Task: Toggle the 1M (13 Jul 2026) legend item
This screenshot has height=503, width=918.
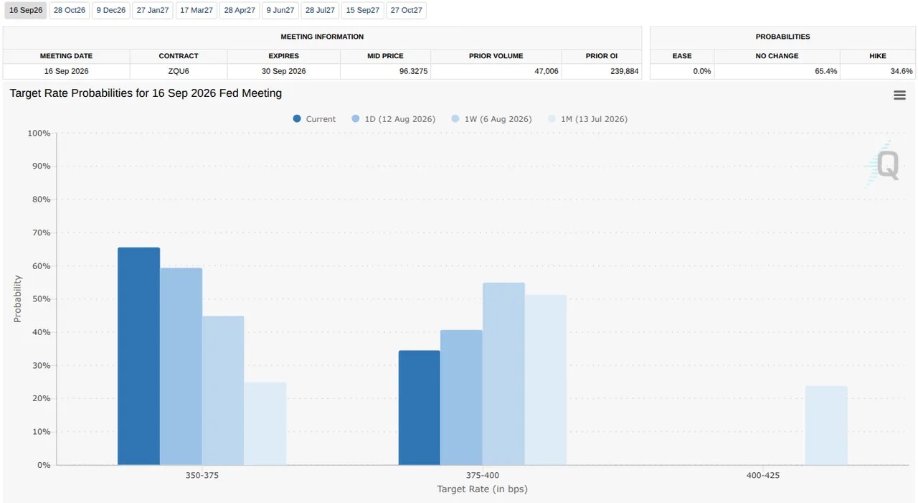Action: point(587,119)
